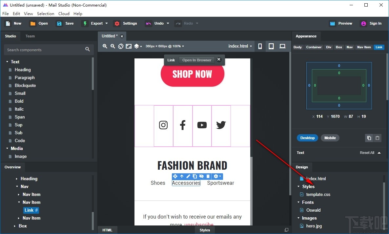Viewport: 389px width, 234px height.
Task: Collapse the Styles folder in Design
Action: [x=298, y=187]
